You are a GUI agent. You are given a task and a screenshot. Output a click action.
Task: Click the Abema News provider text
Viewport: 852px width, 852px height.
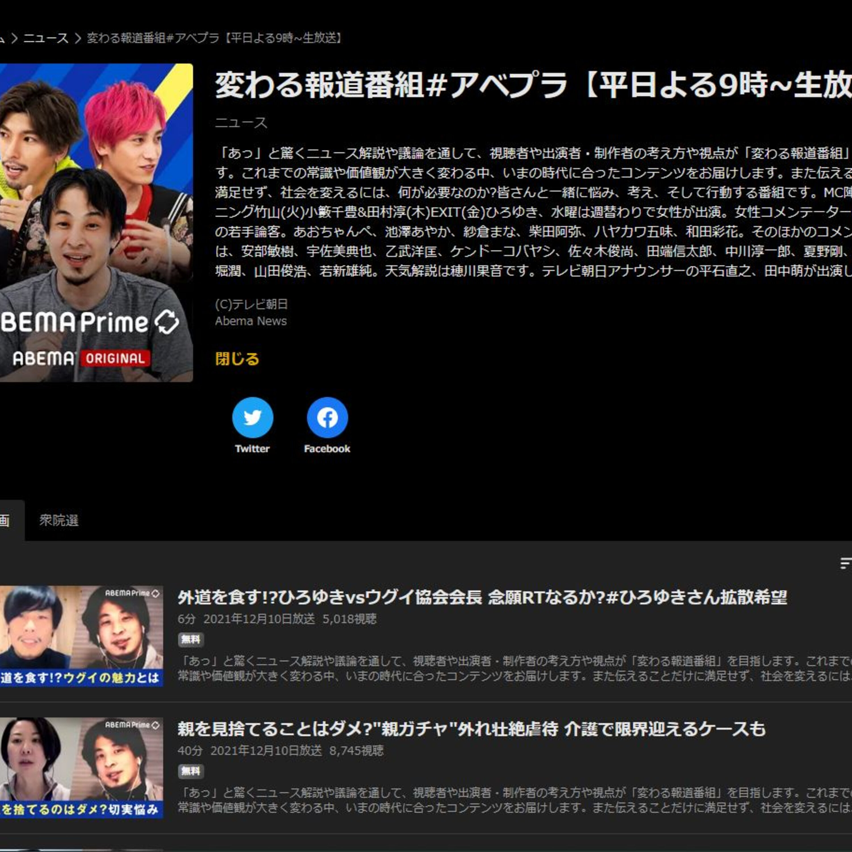251,321
